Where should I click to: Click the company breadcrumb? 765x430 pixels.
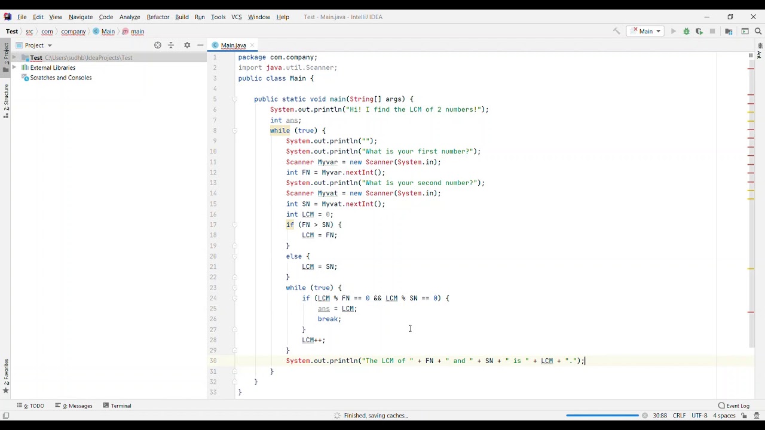(x=74, y=32)
